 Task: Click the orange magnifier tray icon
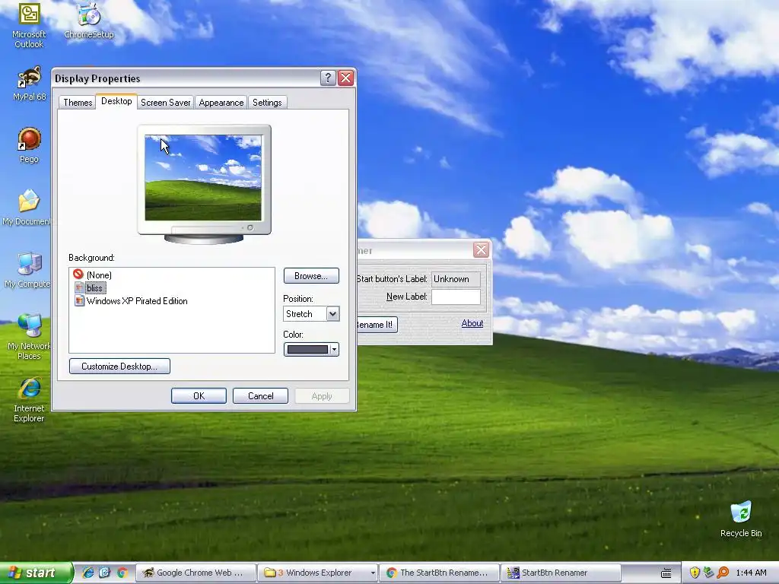(x=723, y=573)
